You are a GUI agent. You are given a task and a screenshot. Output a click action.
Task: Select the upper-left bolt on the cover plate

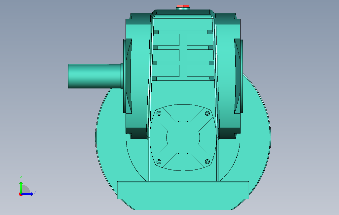(x=159, y=113)
